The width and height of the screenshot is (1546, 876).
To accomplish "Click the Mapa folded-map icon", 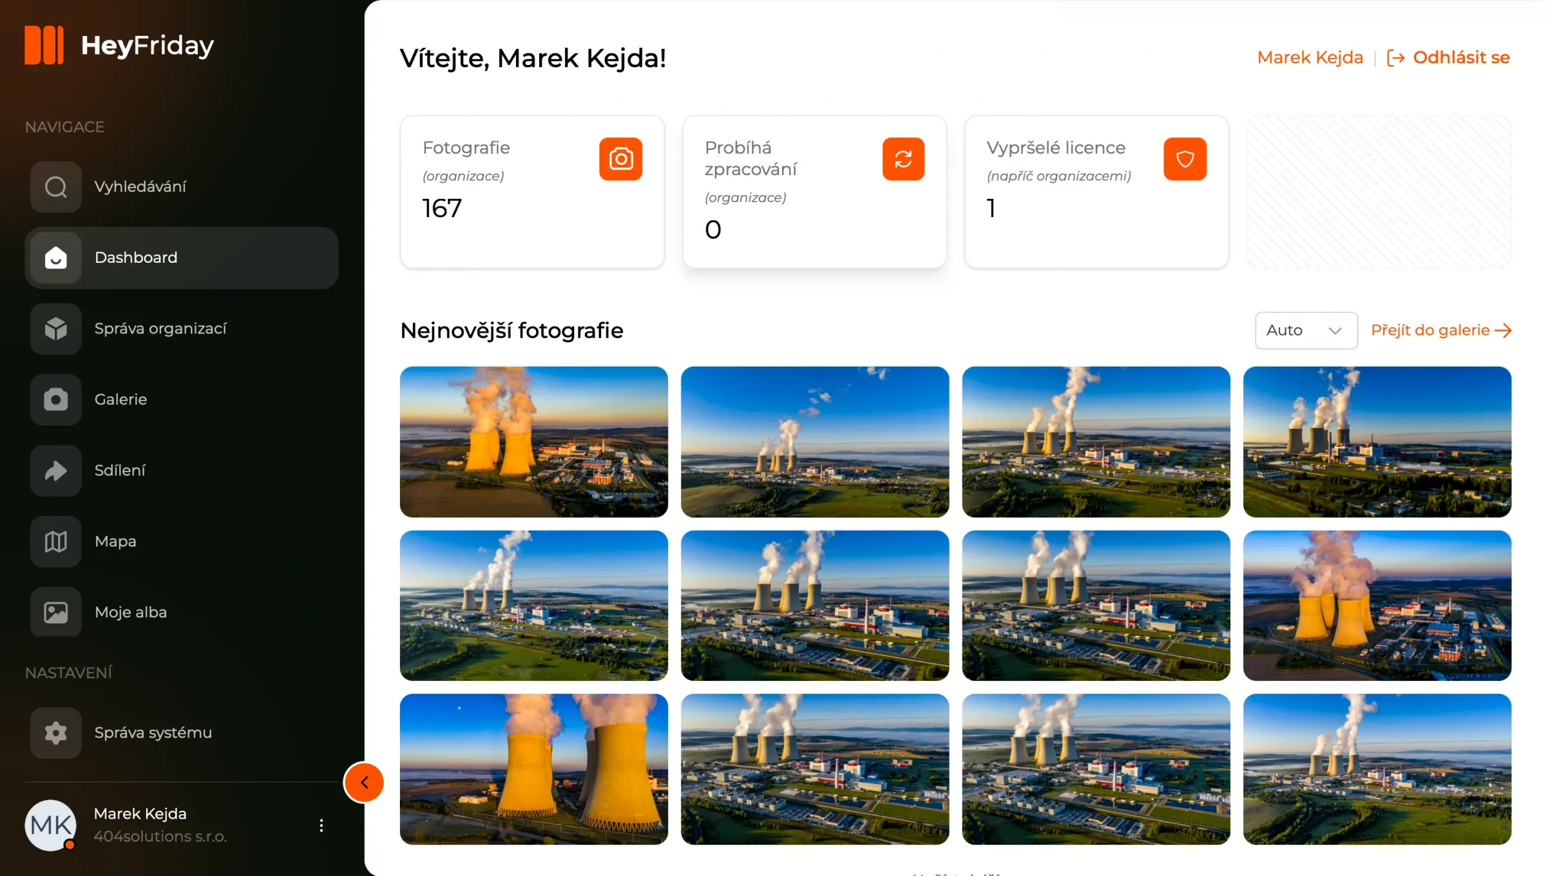I will [x=56, y=542].
